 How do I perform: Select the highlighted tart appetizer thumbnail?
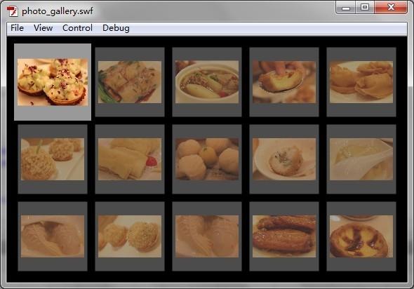click(x=53, y=82)
